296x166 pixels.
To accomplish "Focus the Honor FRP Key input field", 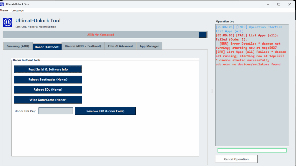I will 56,111.
